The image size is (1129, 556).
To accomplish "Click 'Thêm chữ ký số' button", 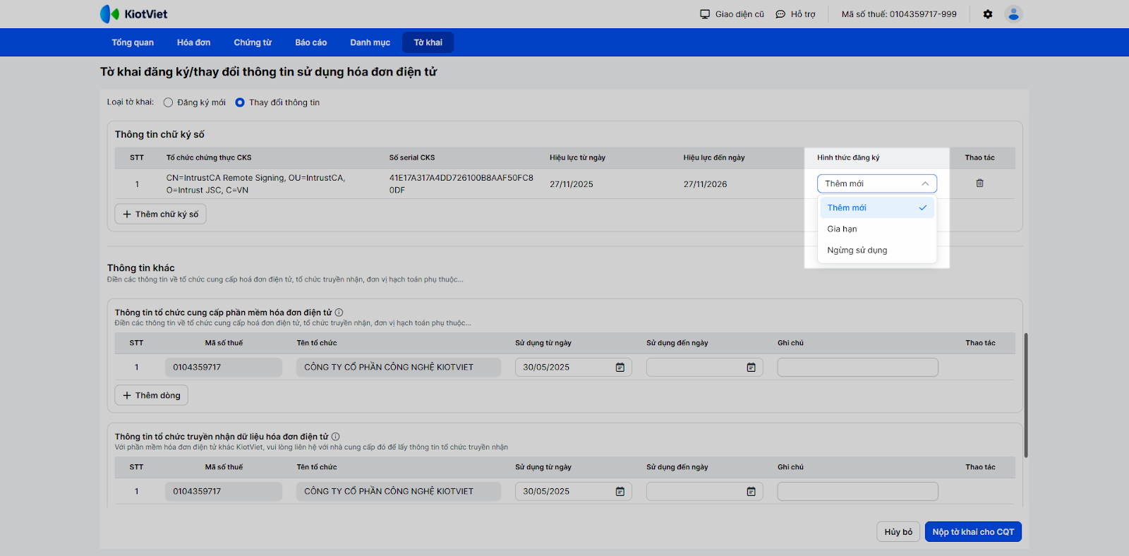I will [160, 214].
